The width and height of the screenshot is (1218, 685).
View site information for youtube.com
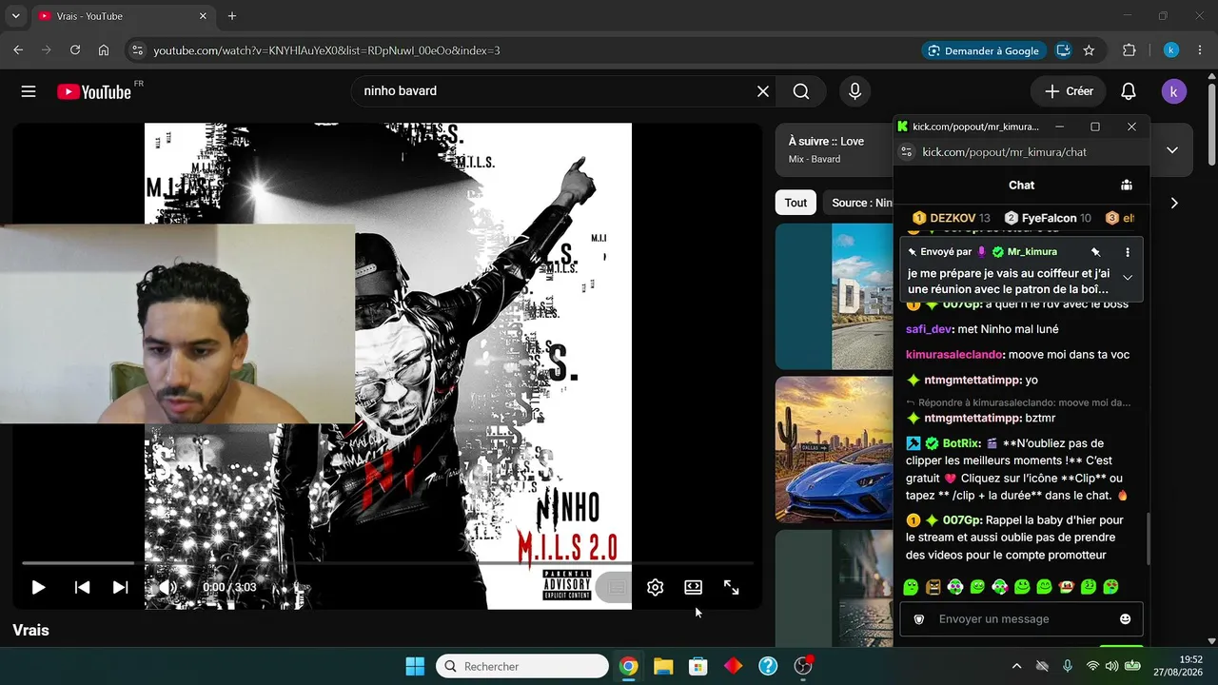tap(137, 50)
